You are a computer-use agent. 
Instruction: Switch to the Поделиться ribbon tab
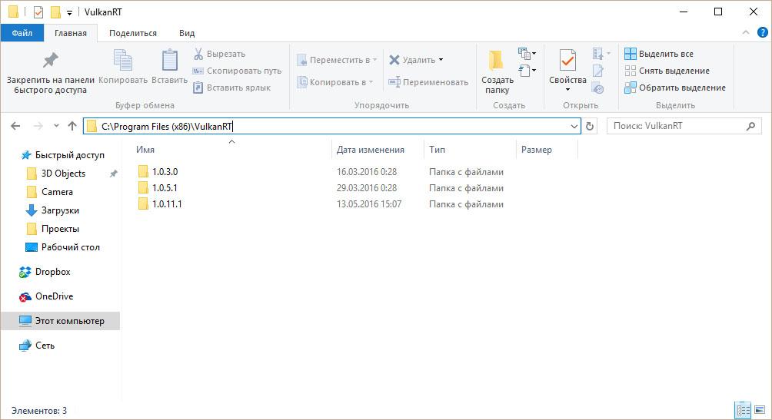(133, 33)
